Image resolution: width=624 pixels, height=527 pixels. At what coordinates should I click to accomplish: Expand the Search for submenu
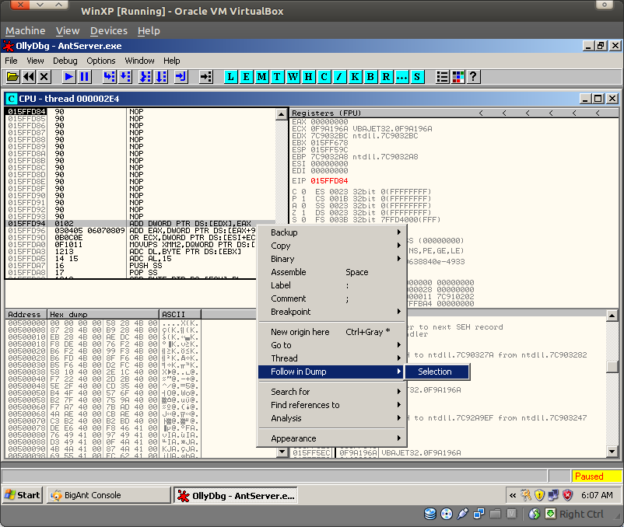[x=332, y=392]
